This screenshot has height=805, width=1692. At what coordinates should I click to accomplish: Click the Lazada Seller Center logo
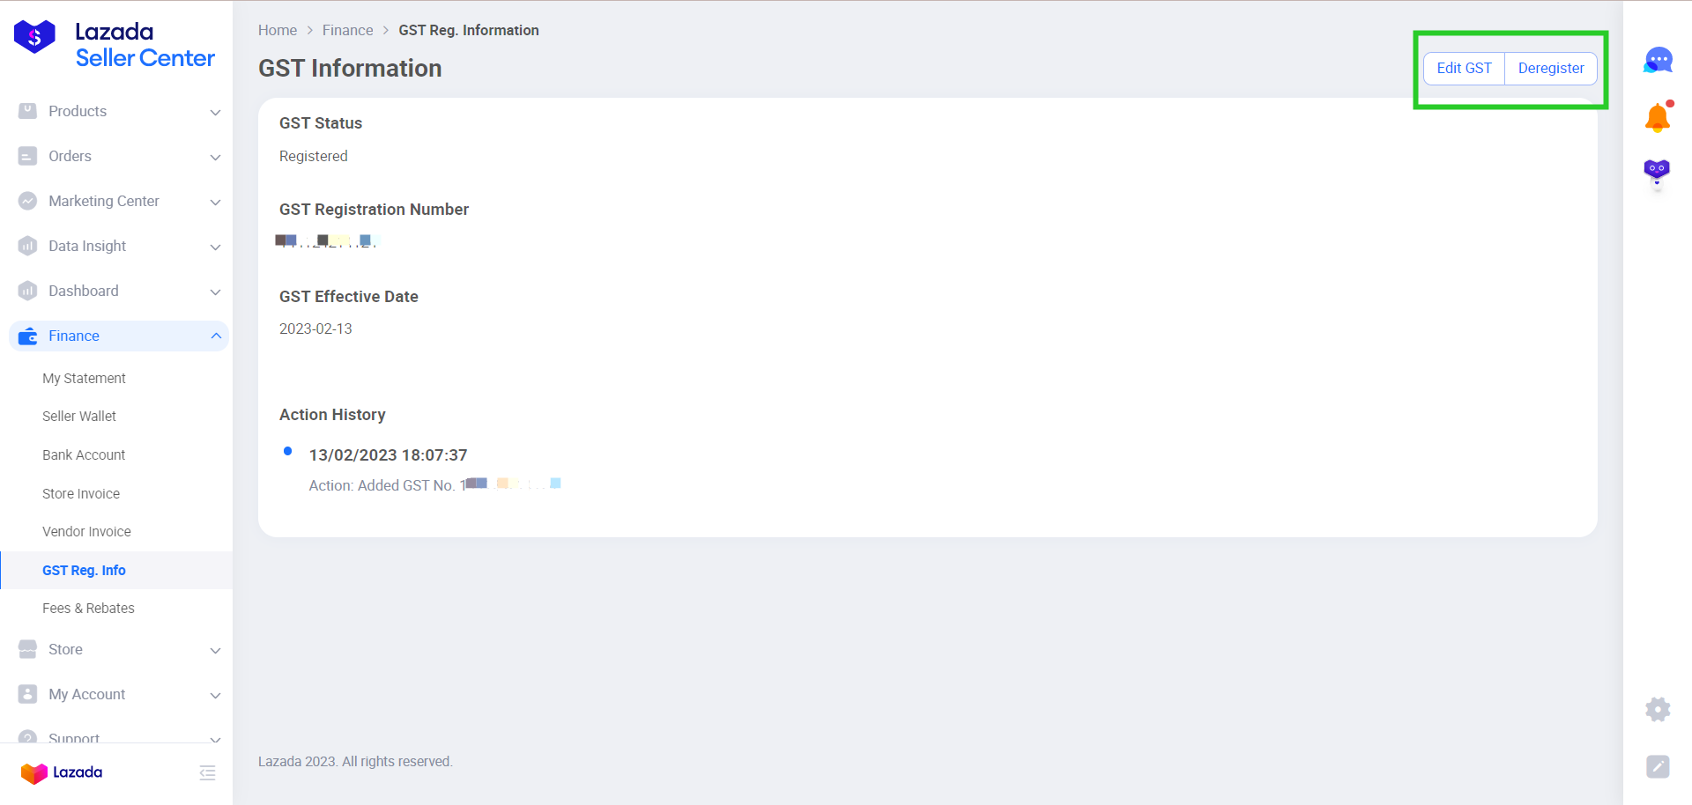coord(115,44)
